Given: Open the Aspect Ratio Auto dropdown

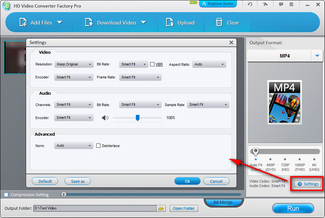Looking at the screenshot, I should [209, 64].
